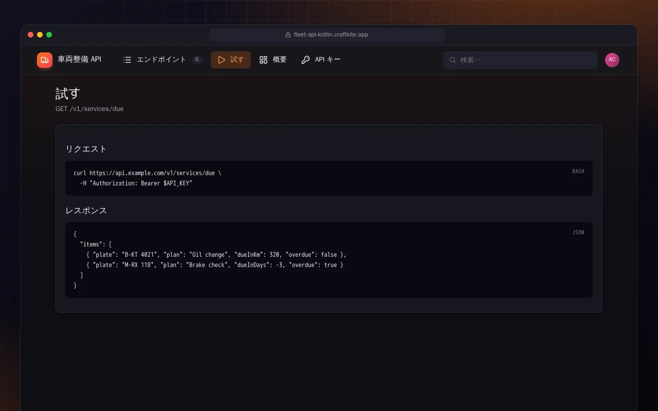Click the grid icon beside 概要
Image resolution: width=658 pixels, height=411 pixels.
(x=264, y=60)
